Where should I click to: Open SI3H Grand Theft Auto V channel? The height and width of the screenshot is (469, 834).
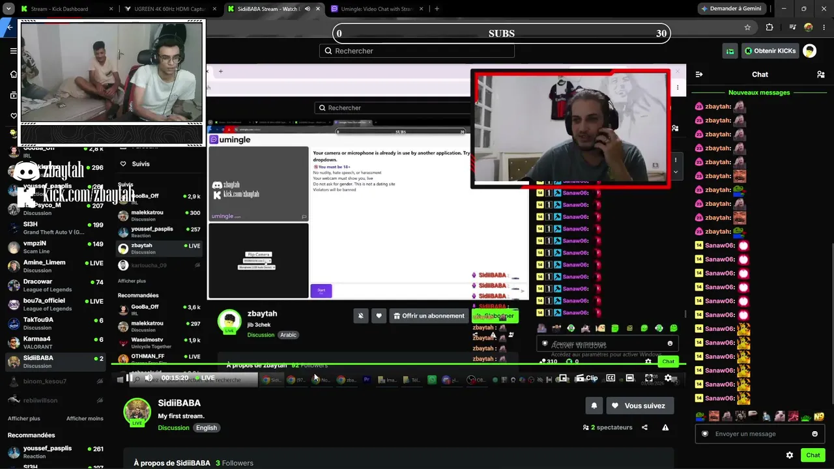55,228
